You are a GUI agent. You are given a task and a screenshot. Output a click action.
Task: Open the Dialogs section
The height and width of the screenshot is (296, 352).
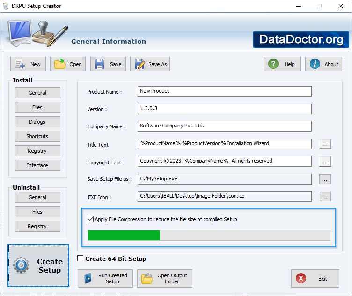tap(37, 122)
